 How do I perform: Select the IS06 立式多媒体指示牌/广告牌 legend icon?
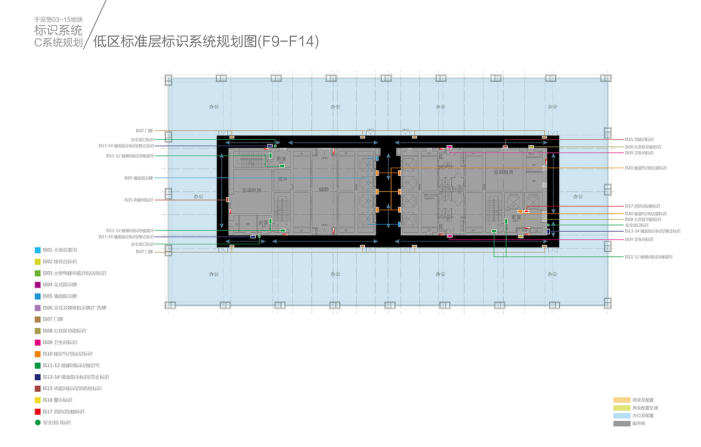[x=37, y=308]
